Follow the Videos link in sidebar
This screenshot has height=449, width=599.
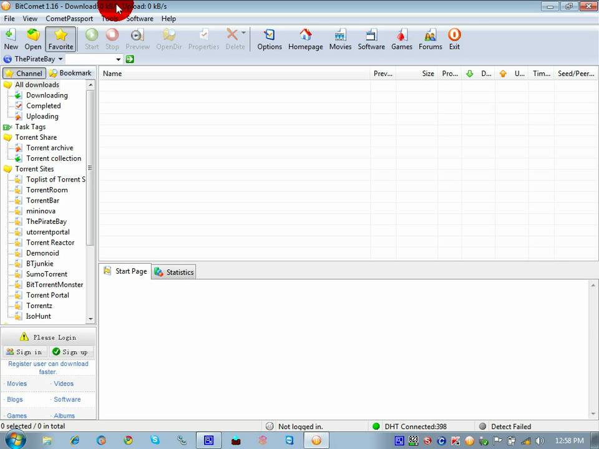pos(64,384)
